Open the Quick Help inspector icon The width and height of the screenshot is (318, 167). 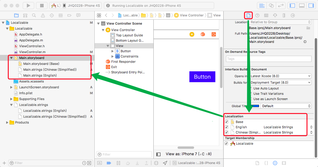(x=257, y=15)
